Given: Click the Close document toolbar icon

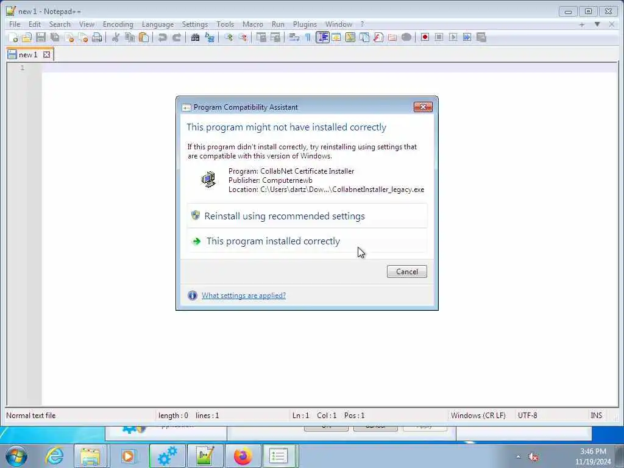Looking at the screenshot, I should pos(69,37).
